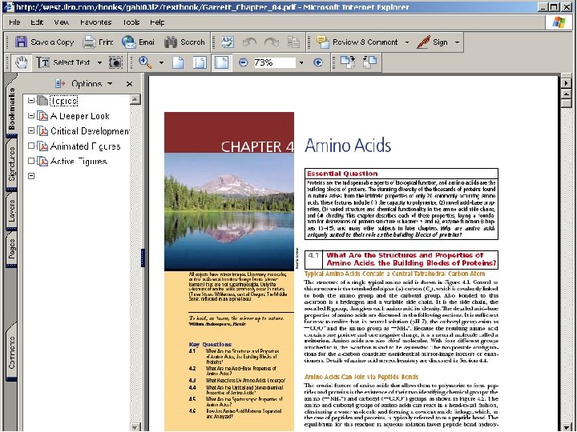This screenshot has width=577, height=432.
Task: Click the zoom out minus button
Action: [x=244, y=63]
